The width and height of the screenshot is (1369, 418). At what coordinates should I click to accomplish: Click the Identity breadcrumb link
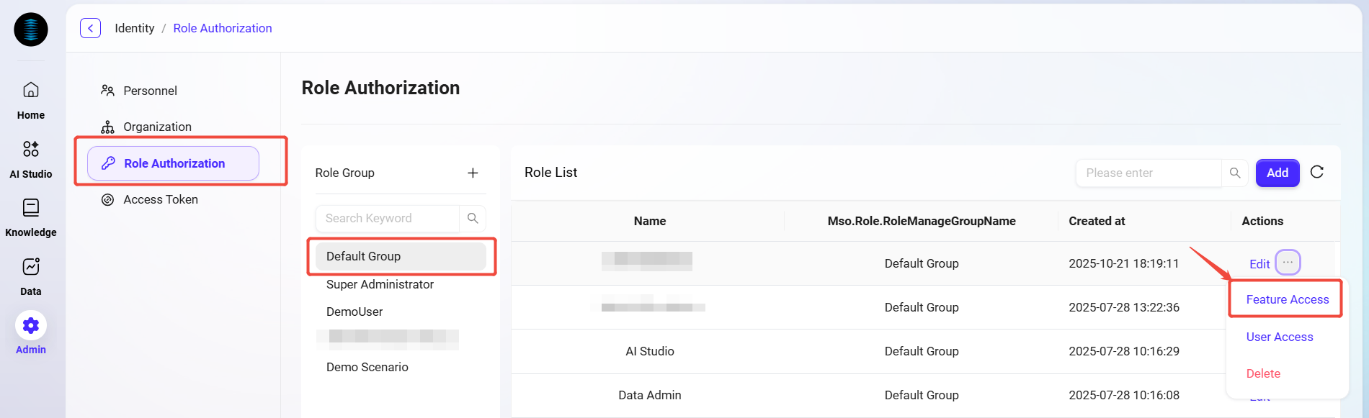135,28
